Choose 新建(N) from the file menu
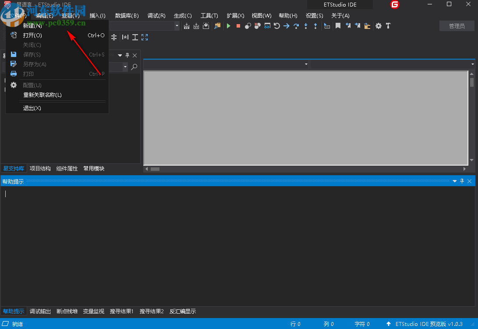Screen dimensions: 478x329 click(33, 25)
